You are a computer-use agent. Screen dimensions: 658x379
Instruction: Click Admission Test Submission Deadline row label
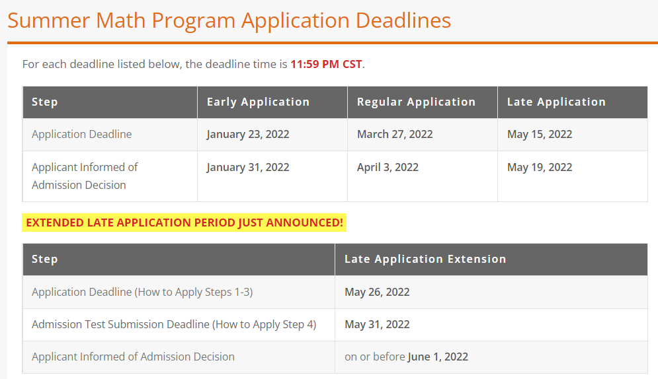pos(174,324)
